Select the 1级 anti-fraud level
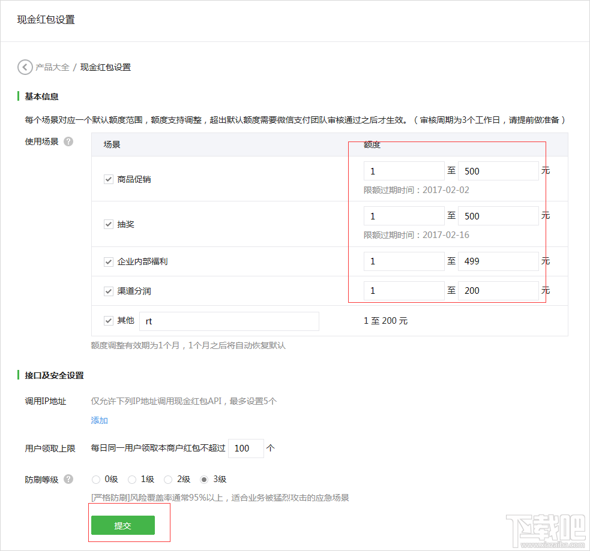The image size is (590, 551). pyautogui.click(x=132, y=479)
